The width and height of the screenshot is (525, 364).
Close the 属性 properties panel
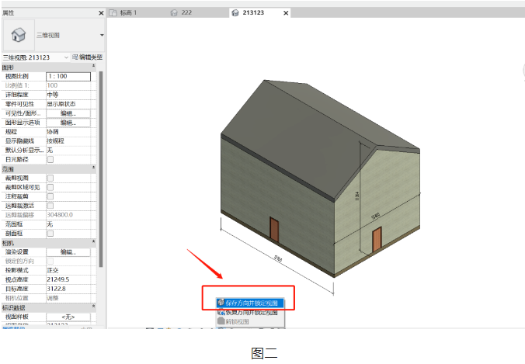pos(101,13)
